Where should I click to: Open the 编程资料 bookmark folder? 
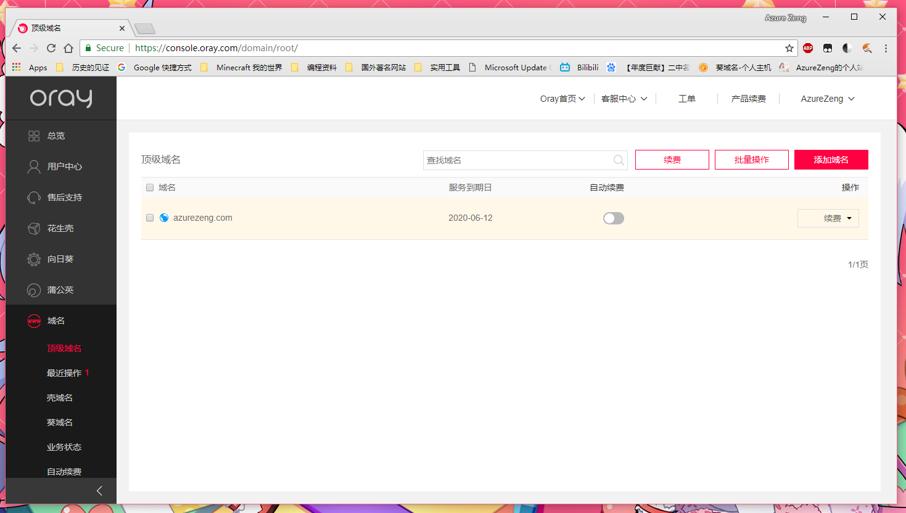[x=314, y=67]
